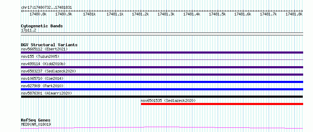Click the blue nsv1065710 variant bar
313x132 pixels.
coord(162,82)
